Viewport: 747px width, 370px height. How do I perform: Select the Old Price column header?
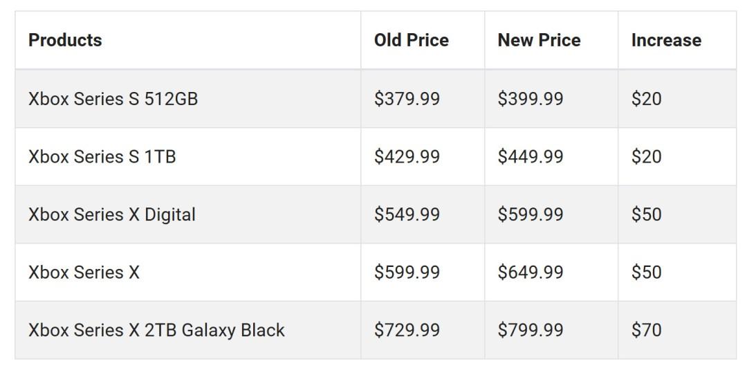(x=411, y=41)
